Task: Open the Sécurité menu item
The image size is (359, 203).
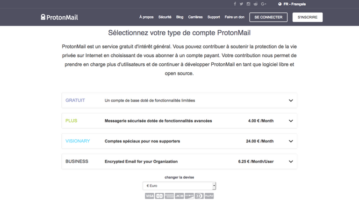Action: click(165, 17)
